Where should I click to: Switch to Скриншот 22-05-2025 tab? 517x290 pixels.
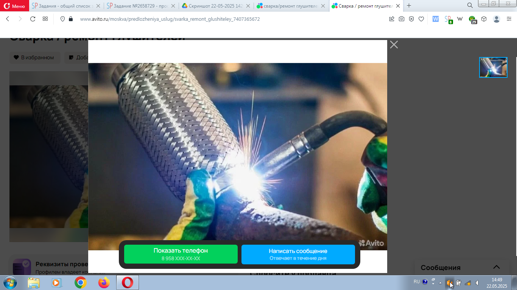216,6
